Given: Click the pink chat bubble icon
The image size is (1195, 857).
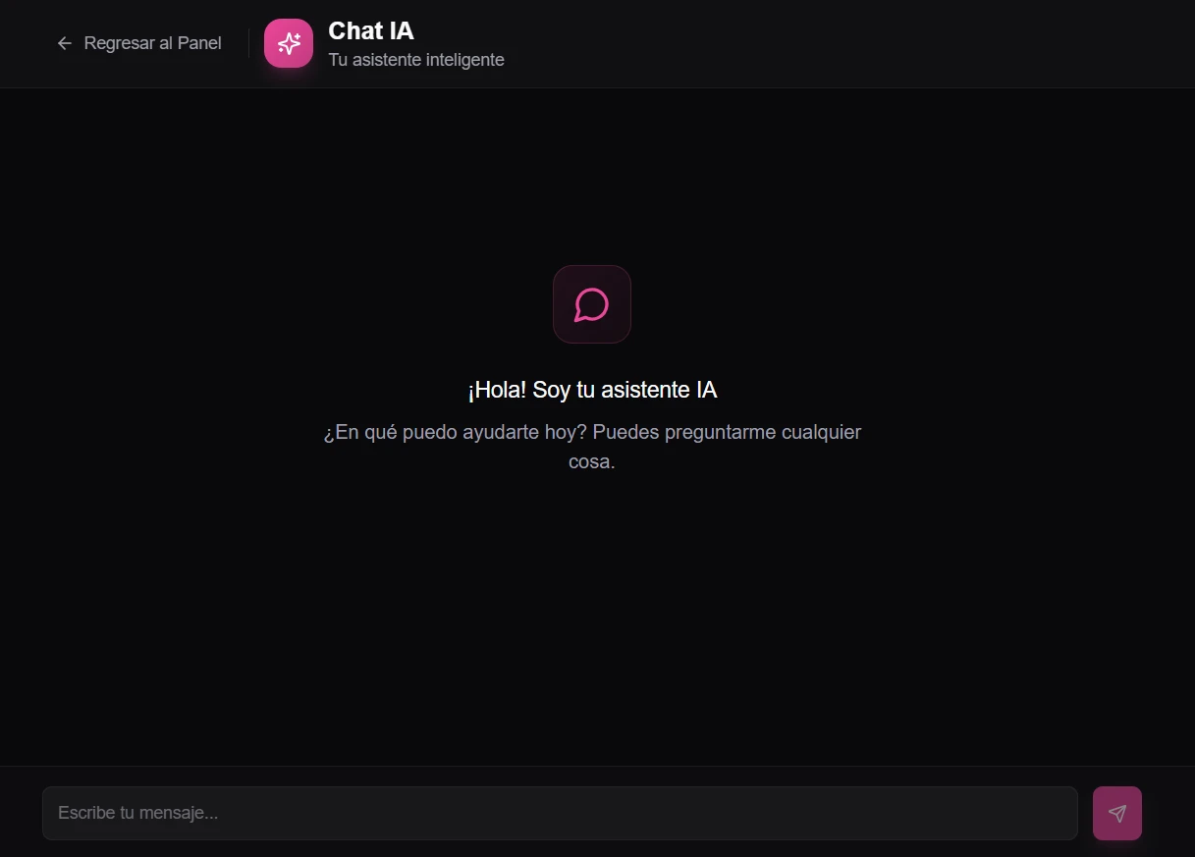Looking at the screenshot, I should [x=591, y=304].
